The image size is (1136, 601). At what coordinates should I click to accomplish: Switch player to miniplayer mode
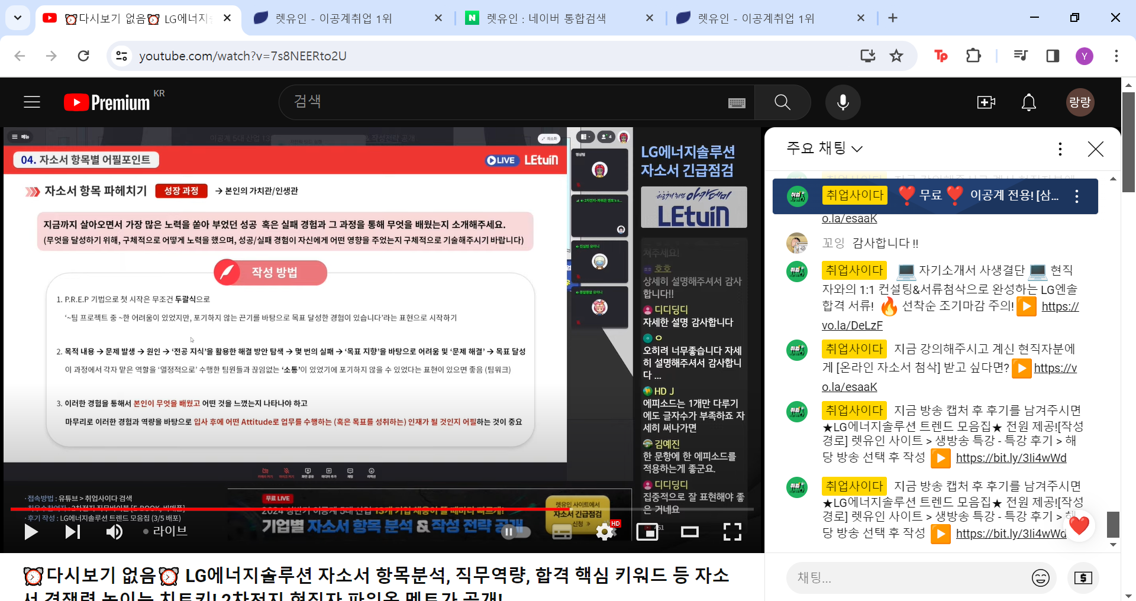[647, 532]
